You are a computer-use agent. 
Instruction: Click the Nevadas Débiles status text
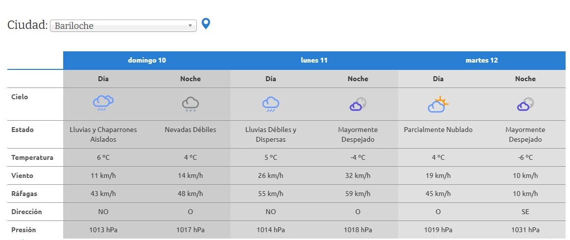tap(190, 130)
